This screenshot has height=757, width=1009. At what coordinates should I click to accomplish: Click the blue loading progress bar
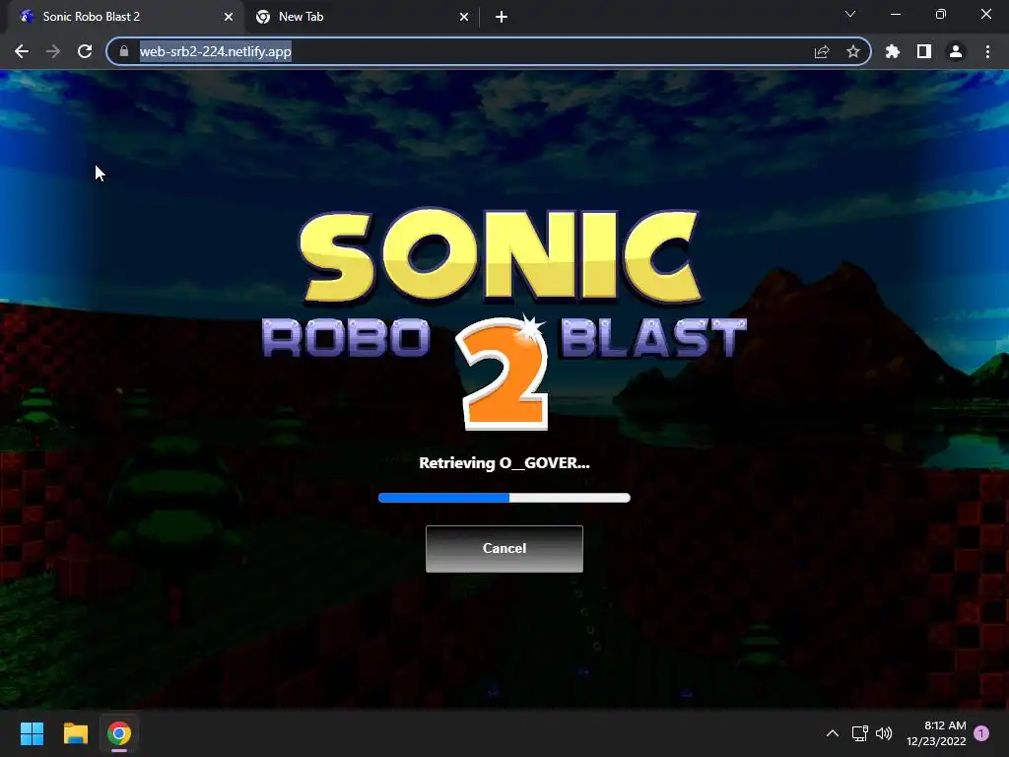point(504,498)
